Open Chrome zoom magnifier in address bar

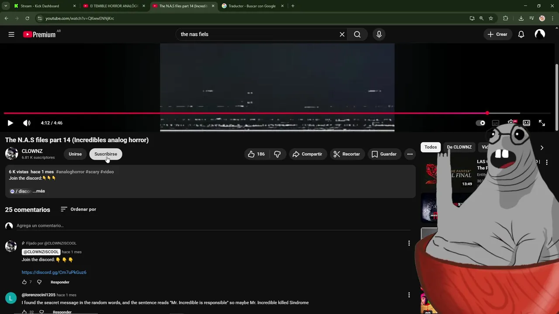[481, 18]
